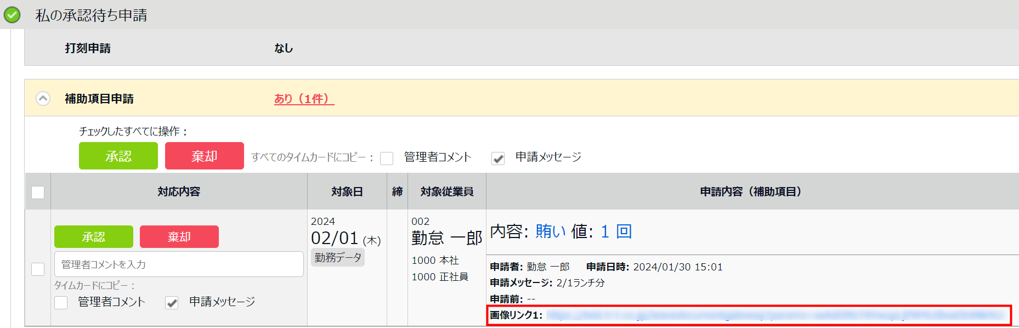Open 勤務データ for 02/01
This screenshot has height=328, width=1019.
tap(338, 257)
